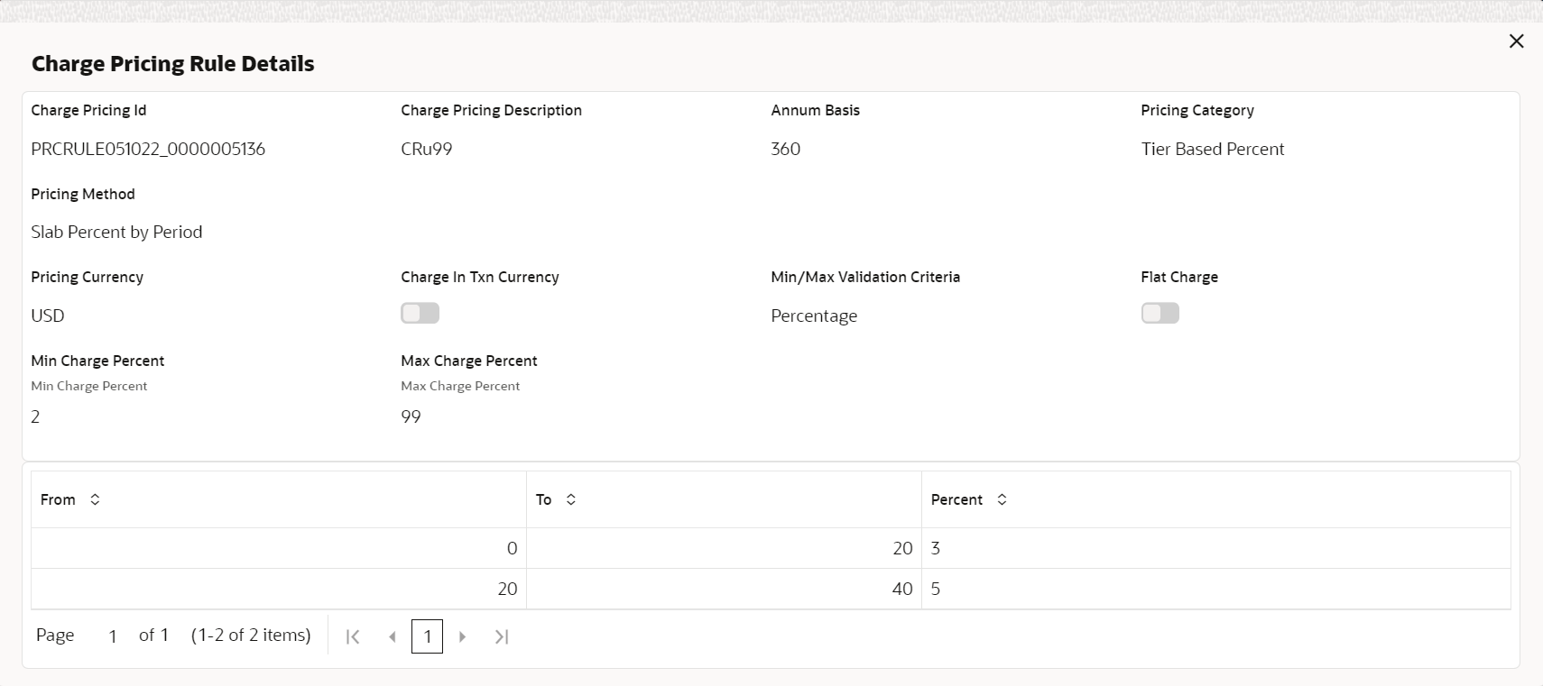Image resolution: width=1543 pixels, height=686 pixels.
Task: Toggle the Charge In Txn Currency switch
Action: (x=420, y=314)
